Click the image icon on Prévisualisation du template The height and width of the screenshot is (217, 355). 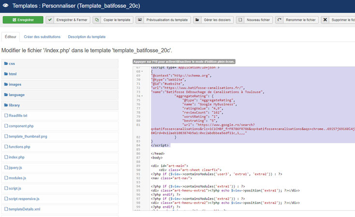coord(140,20)
